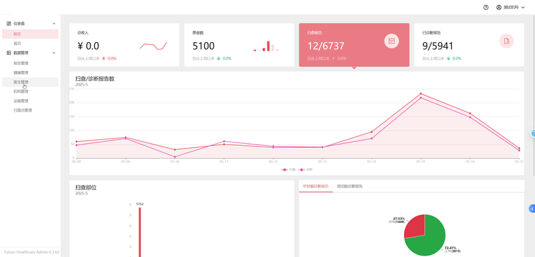Select the 扫查报告 12/6737 card

pyautogui.click(x=354, y=45)
